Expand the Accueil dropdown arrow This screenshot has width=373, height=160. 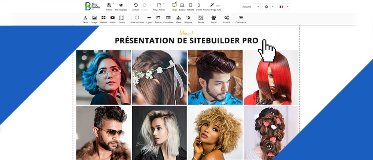coord(258,7)
